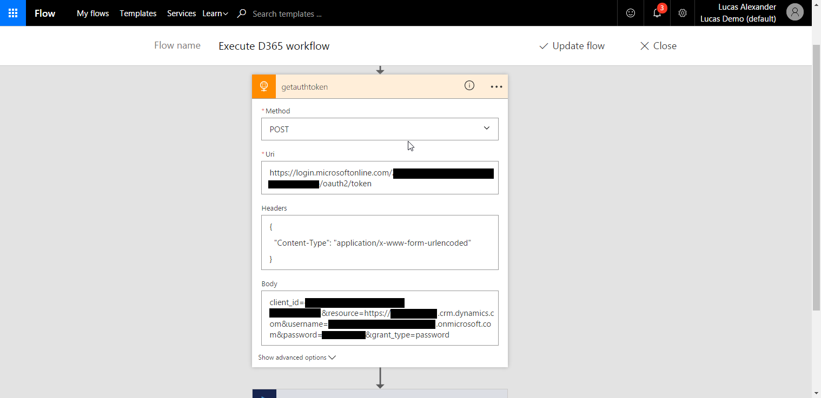
Task: Open the Templates page
Action: [138, 14]
